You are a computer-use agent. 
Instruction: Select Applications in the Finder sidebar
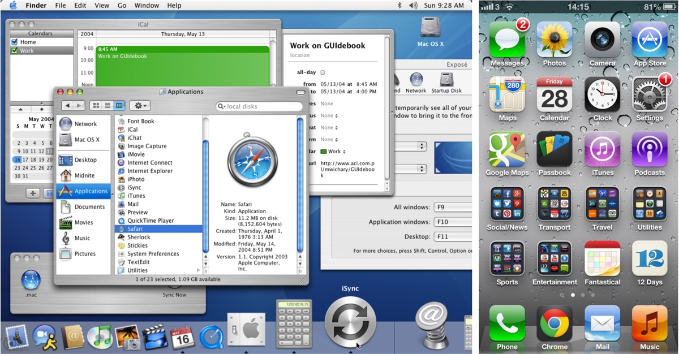click(83, 191)
